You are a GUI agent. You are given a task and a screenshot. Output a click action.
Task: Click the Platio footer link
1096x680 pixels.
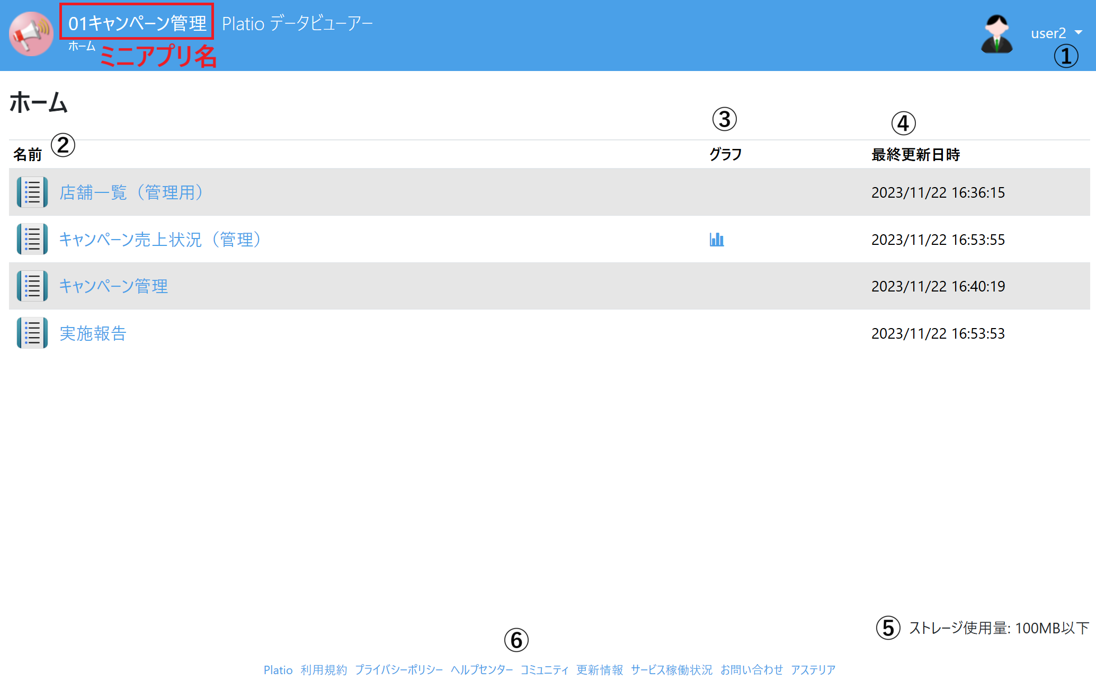click(278, 670)
